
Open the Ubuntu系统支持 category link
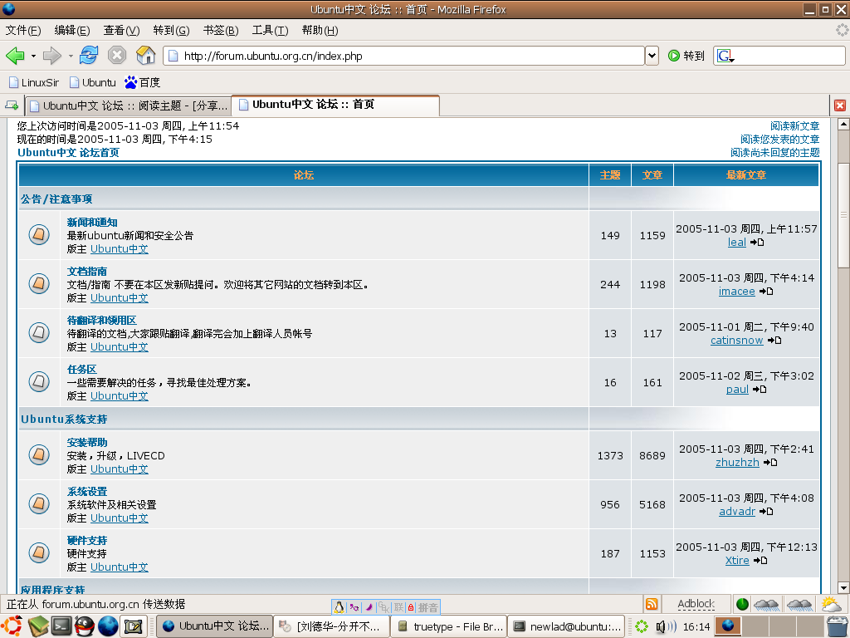64,419
